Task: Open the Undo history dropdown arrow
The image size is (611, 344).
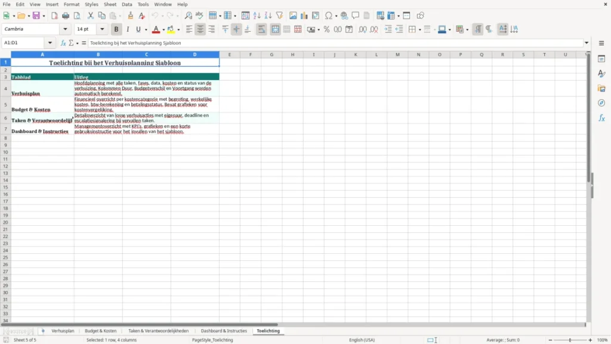Action: click(162, 16)
